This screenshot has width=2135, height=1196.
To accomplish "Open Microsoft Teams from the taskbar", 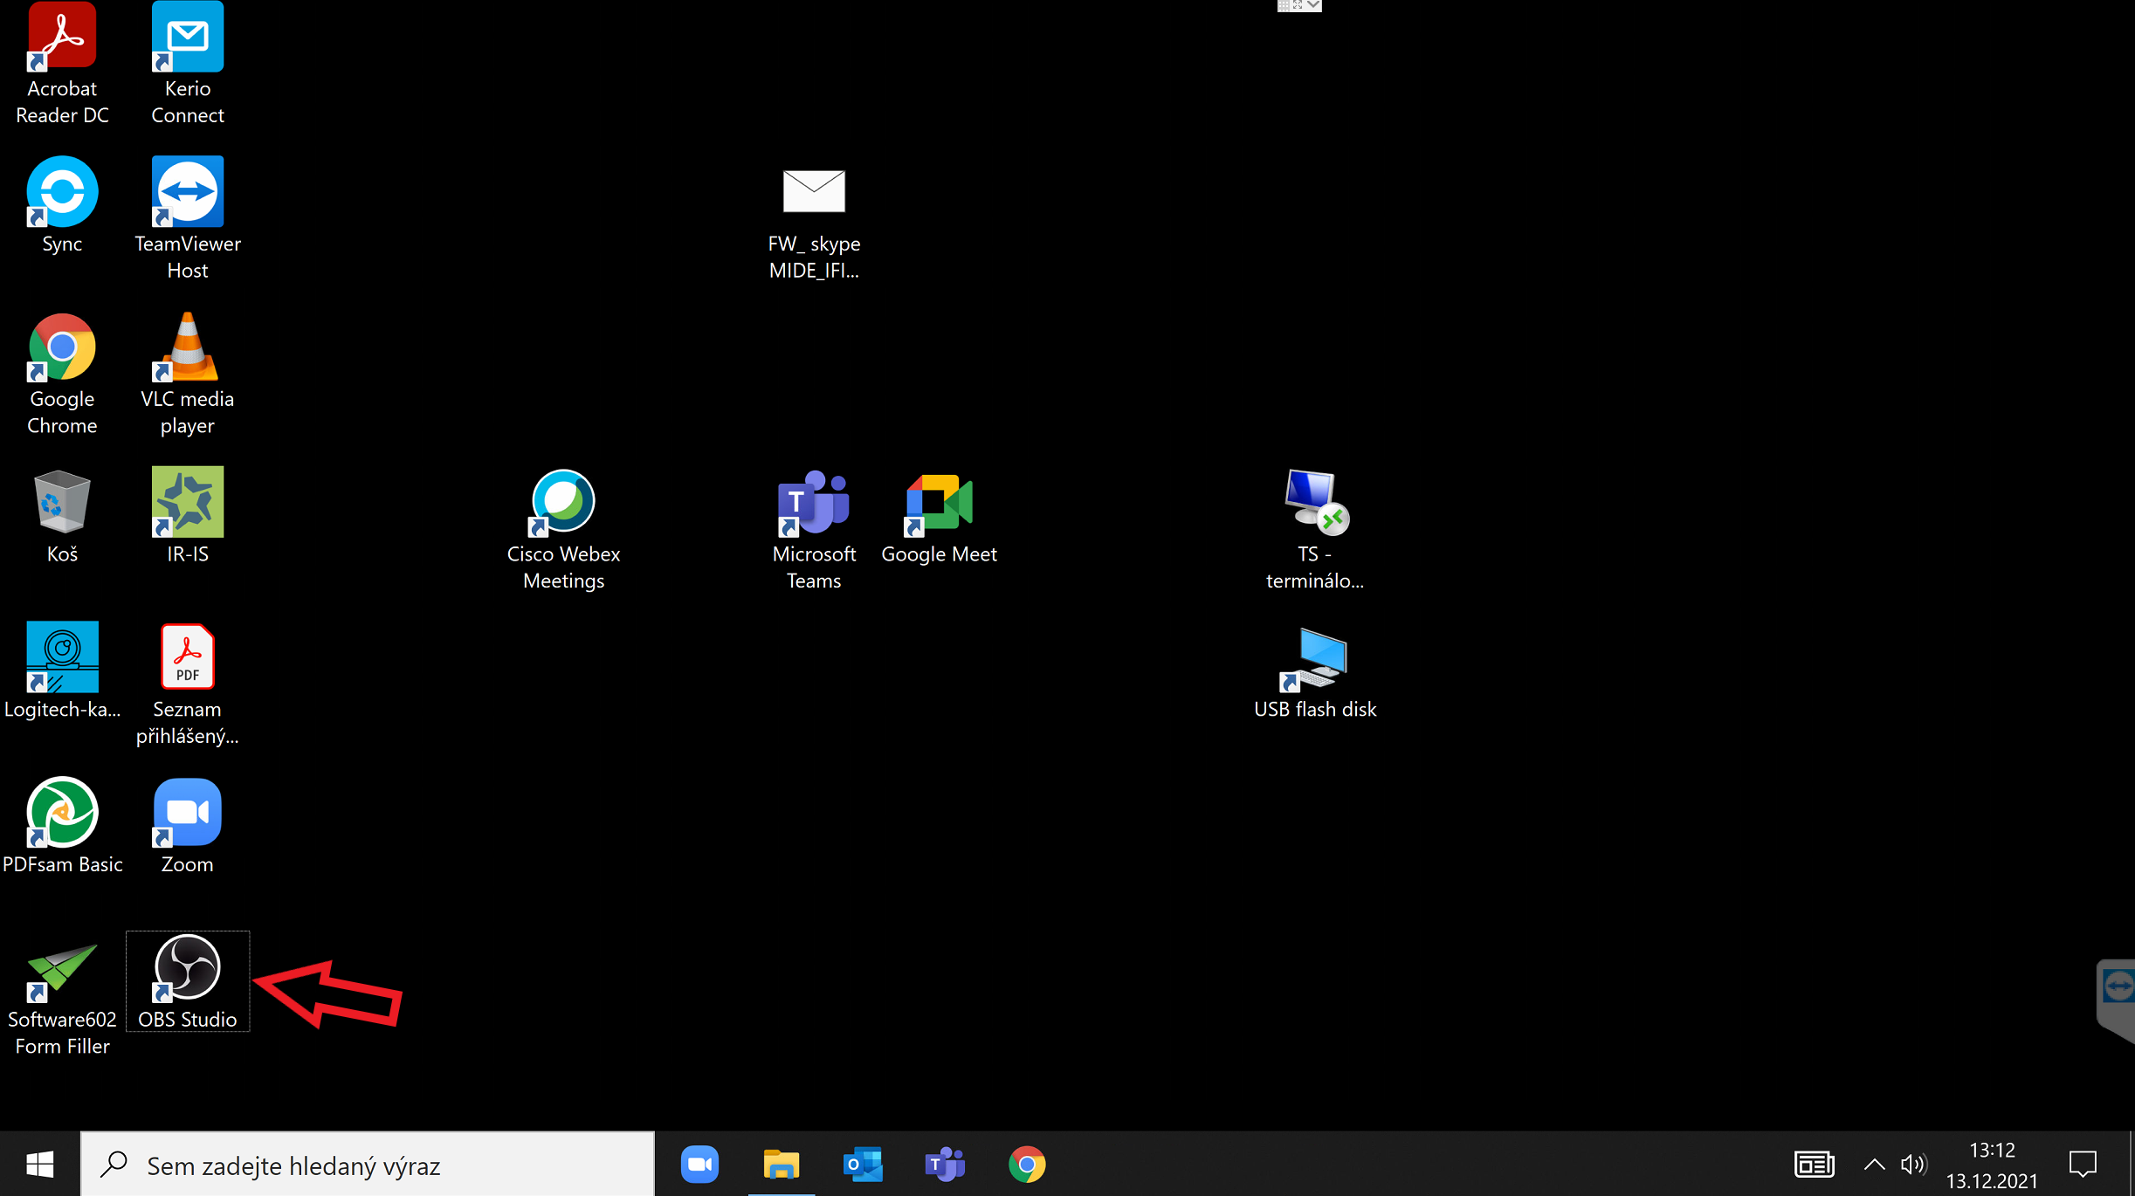I will pos(945,1164).
